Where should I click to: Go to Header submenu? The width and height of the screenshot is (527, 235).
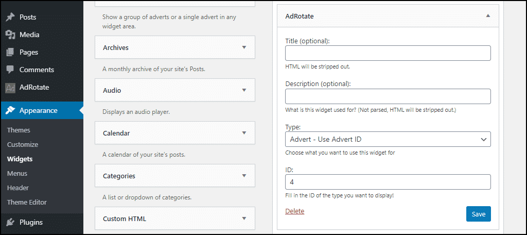click(x=18, y=188)
